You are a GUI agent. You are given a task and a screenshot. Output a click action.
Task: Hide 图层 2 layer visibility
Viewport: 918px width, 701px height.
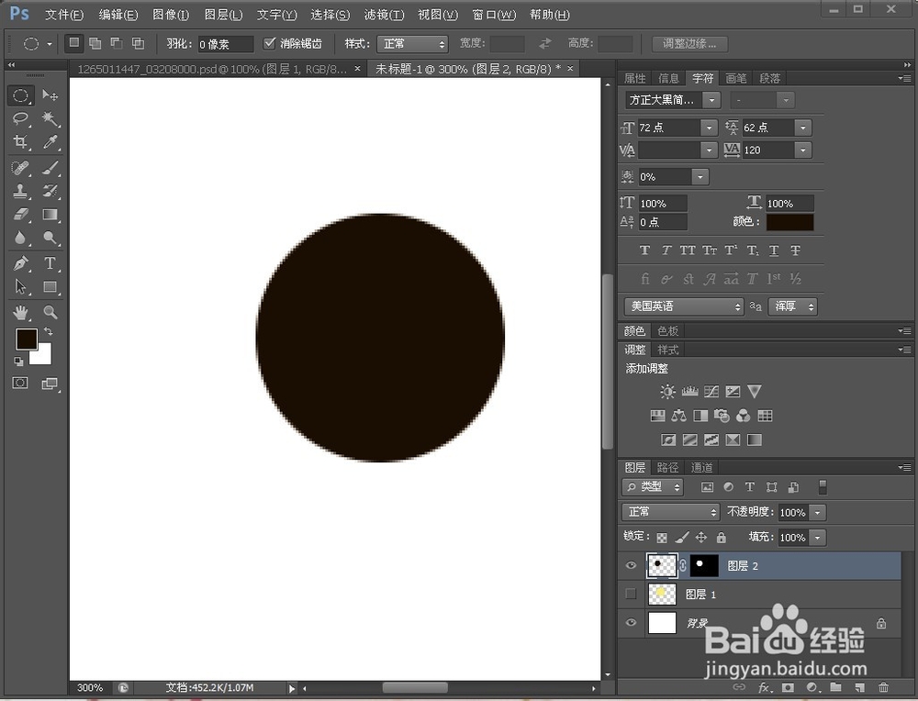[631, 566]
